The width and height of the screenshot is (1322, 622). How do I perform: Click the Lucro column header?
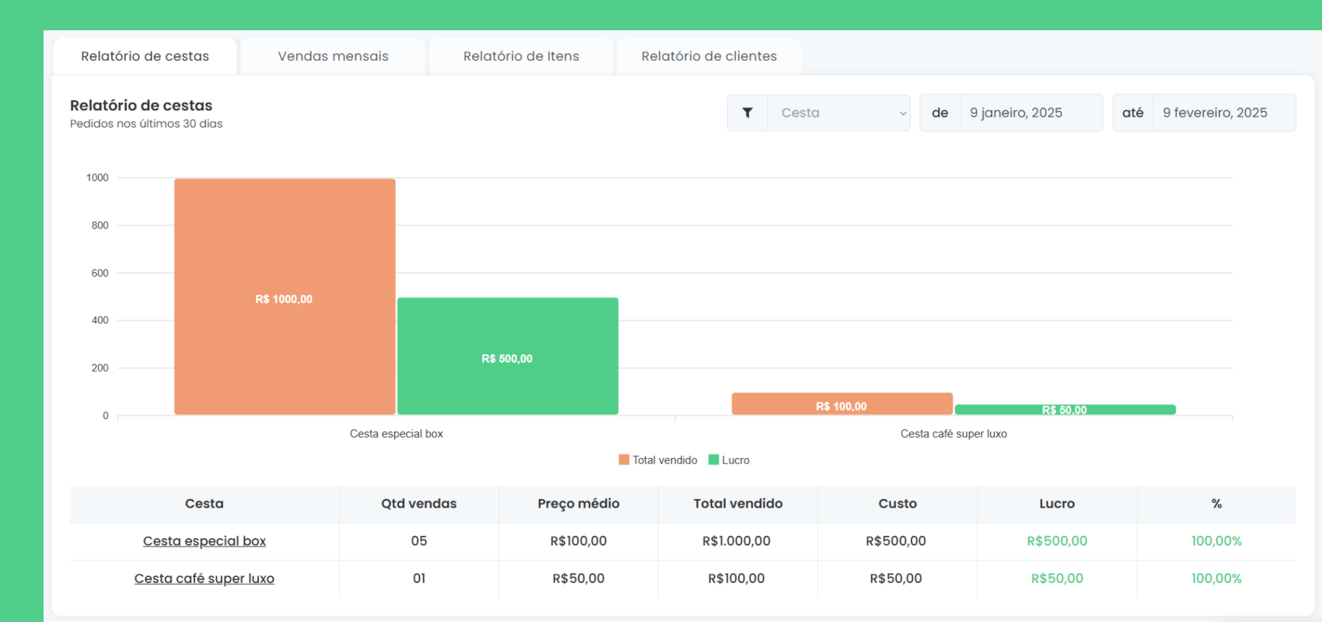tap(1056, 504)
